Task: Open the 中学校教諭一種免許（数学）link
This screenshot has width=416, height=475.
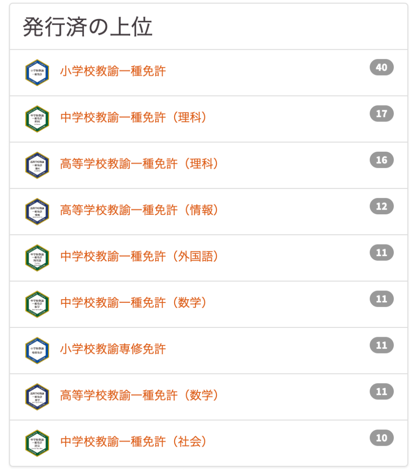Action: (x=133, y=303)
